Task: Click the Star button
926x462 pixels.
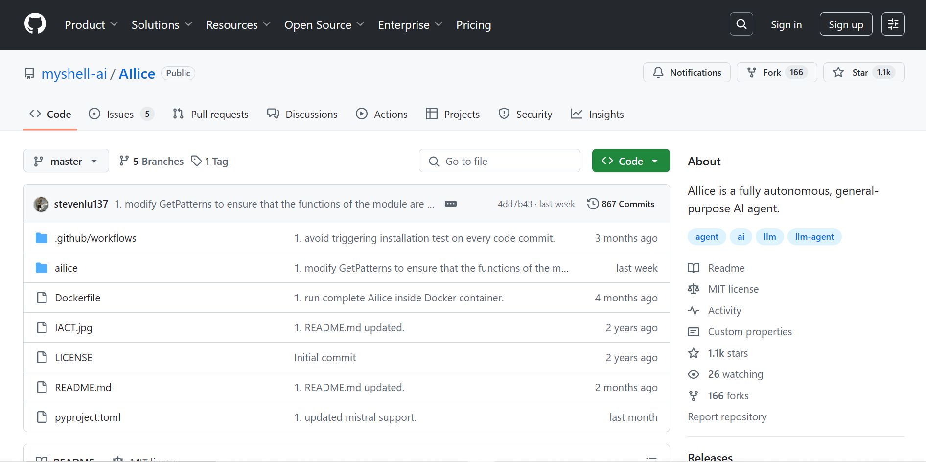Action: click(x=864, y=72)
